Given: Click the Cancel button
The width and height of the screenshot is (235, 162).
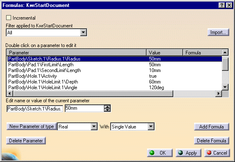Looking at the screenshot, I should (217, 153).
